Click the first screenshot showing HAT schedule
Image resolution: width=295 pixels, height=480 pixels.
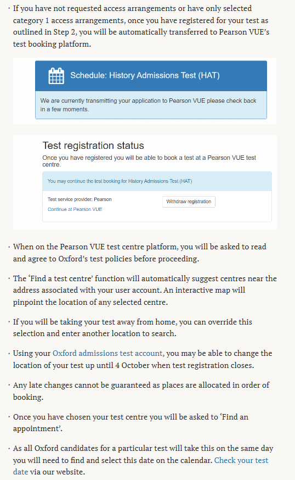[x=145, y=91]
